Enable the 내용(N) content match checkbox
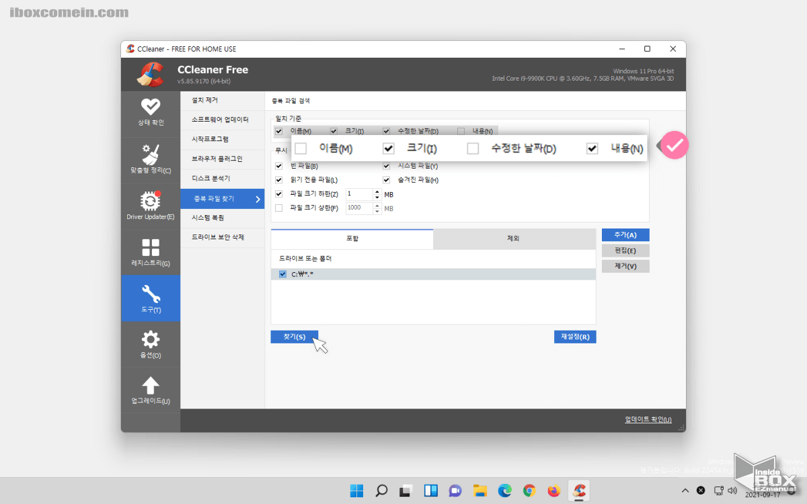The width and height of the screenshot is (807, 504). pyautogui.click(x=592, y=149)
